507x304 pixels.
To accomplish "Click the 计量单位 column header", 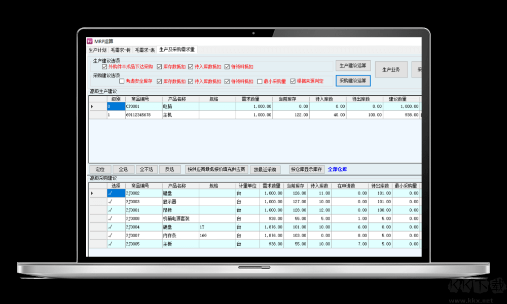I will 248,186.
